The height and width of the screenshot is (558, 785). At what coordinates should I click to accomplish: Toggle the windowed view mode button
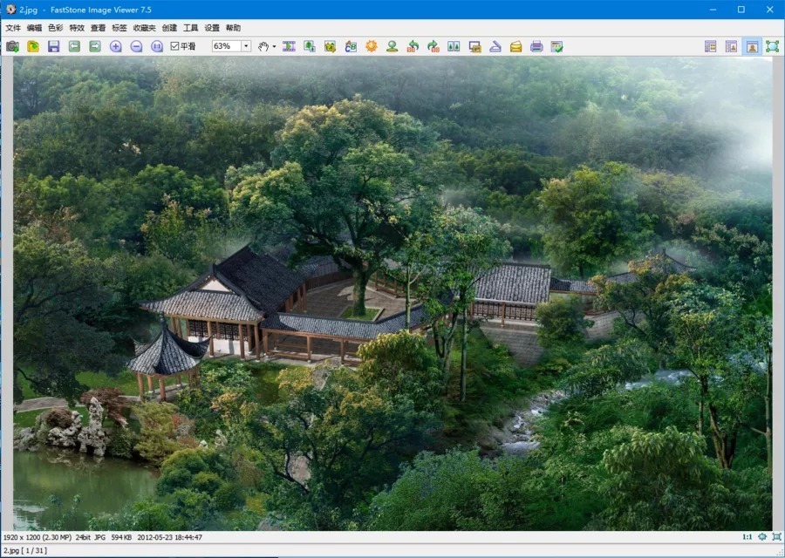751,46
